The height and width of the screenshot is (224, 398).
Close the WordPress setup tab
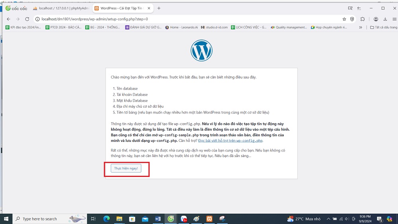coord(149,8)
